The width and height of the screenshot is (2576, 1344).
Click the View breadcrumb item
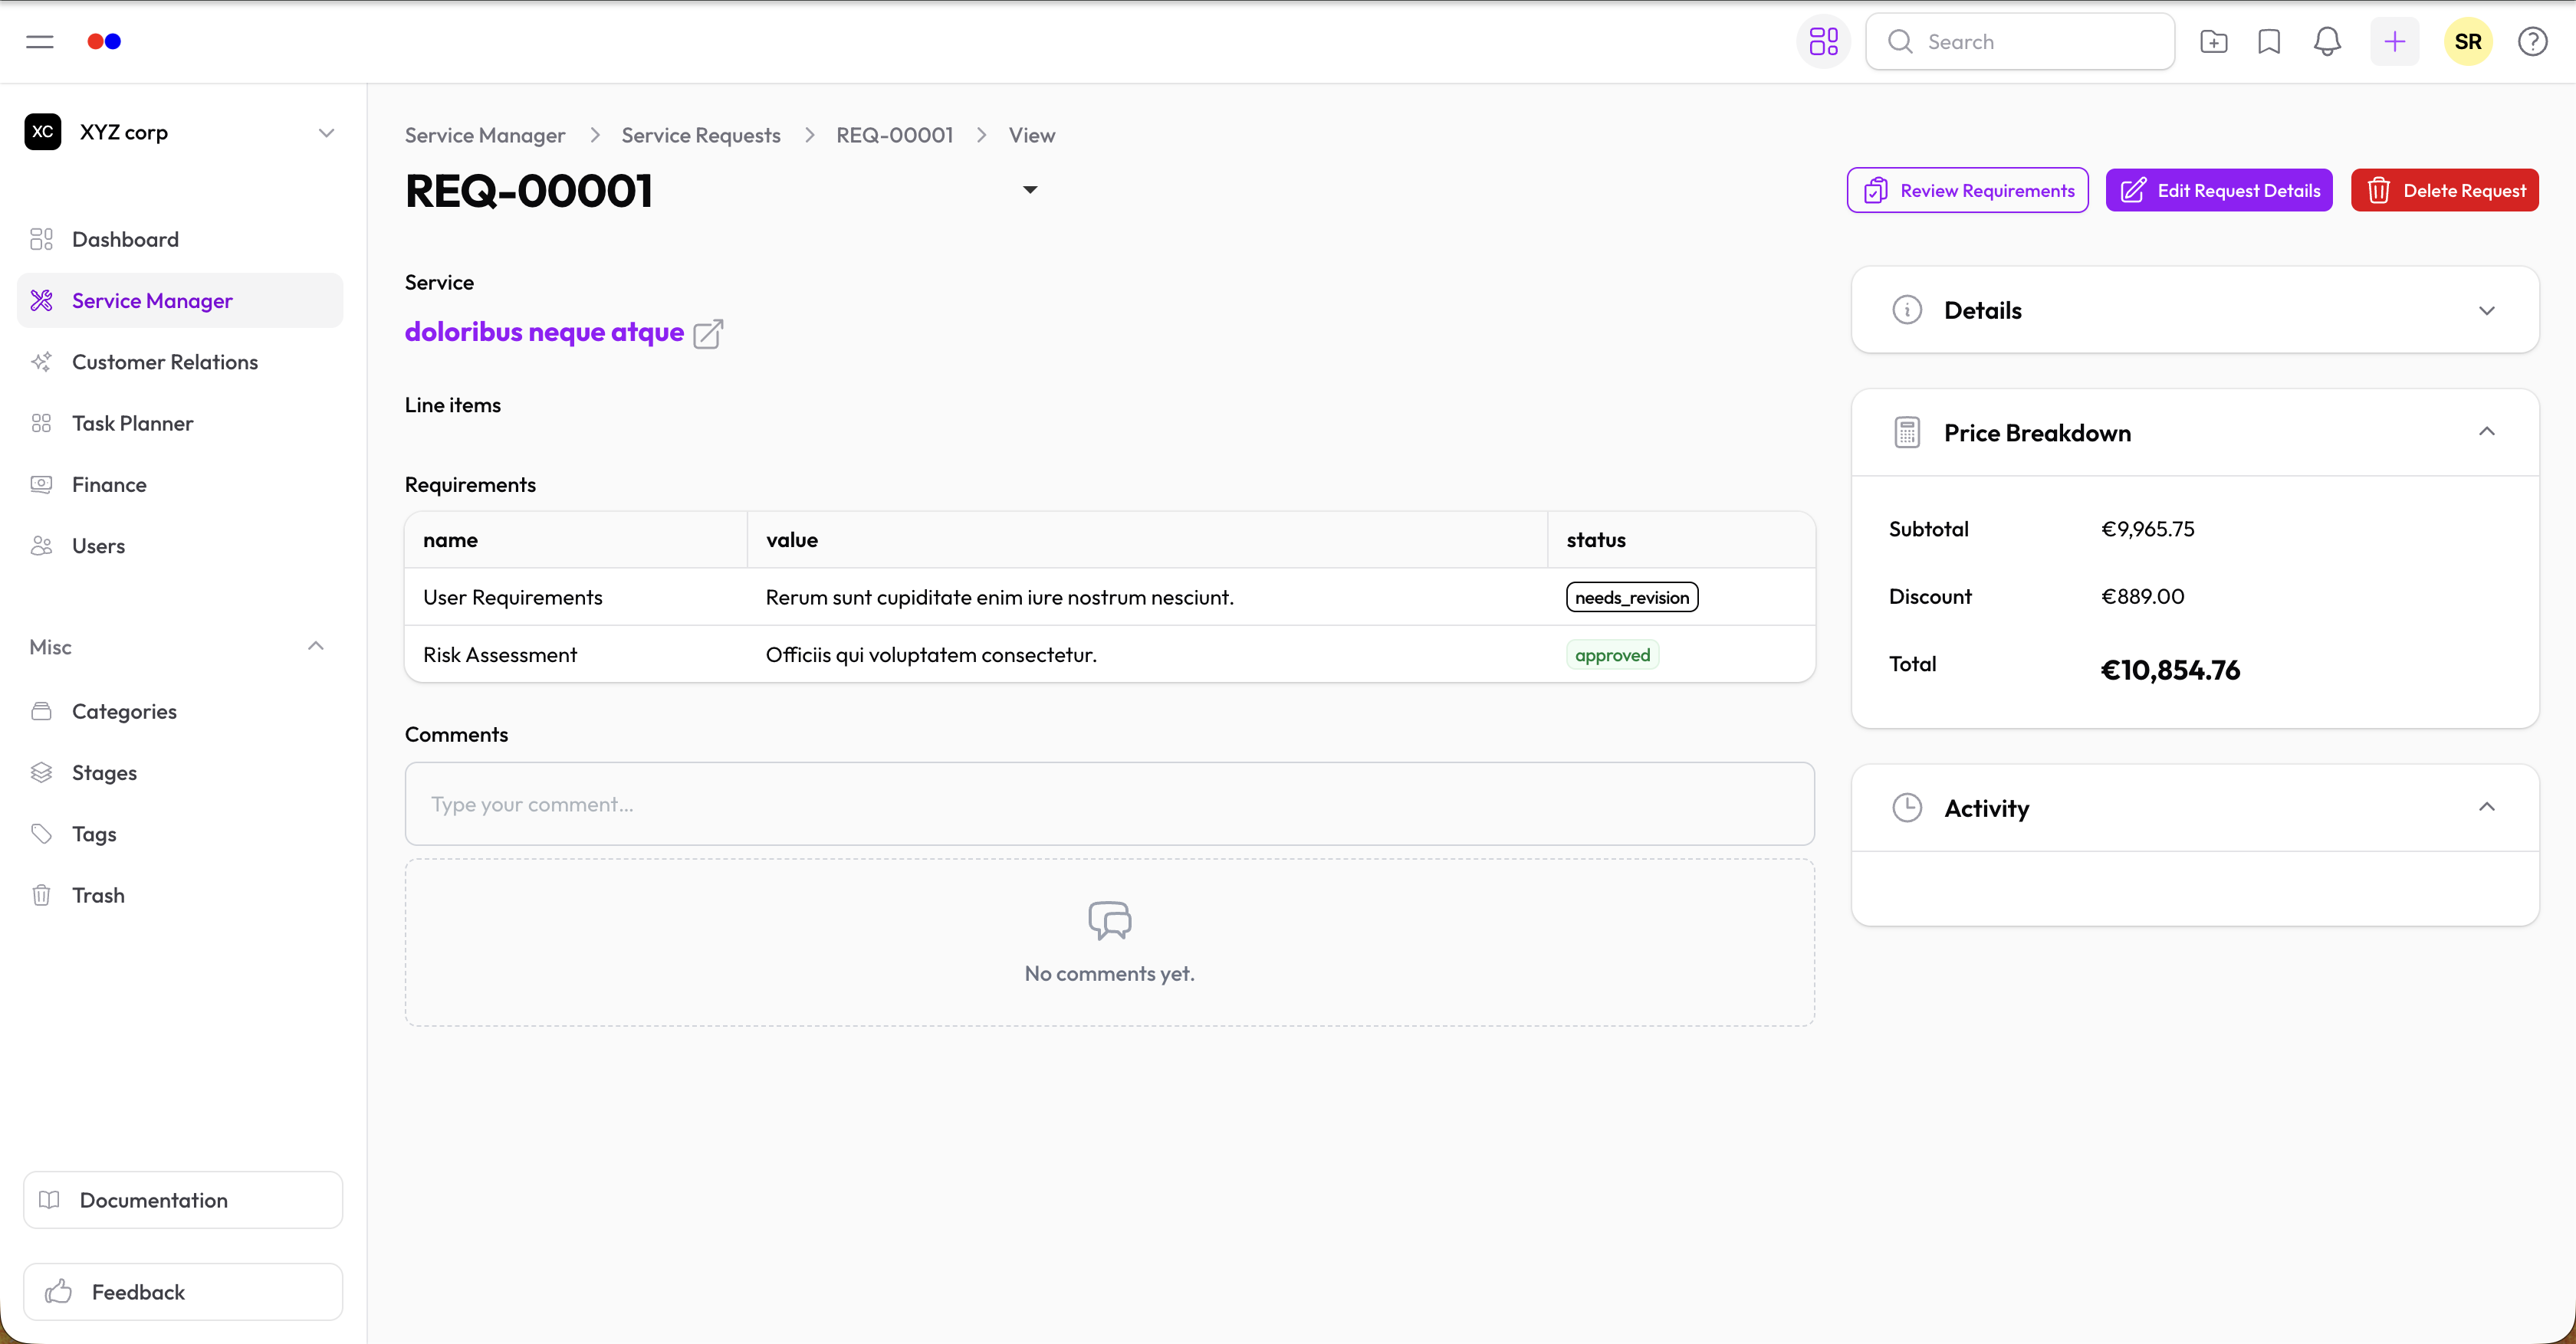click(x=1032, y=135)
